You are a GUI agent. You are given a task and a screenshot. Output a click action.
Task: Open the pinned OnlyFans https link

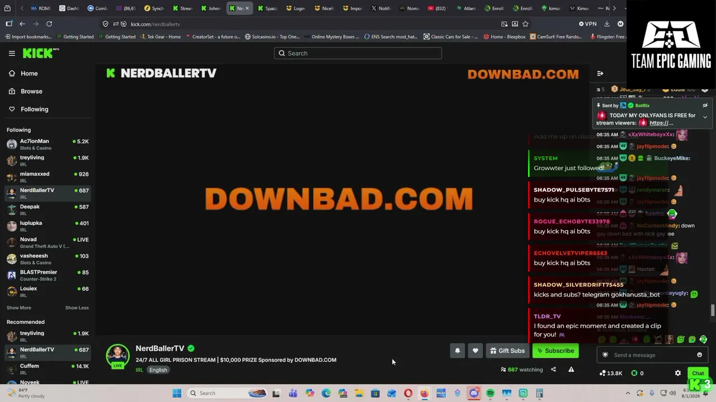click(x=661, y=123)
